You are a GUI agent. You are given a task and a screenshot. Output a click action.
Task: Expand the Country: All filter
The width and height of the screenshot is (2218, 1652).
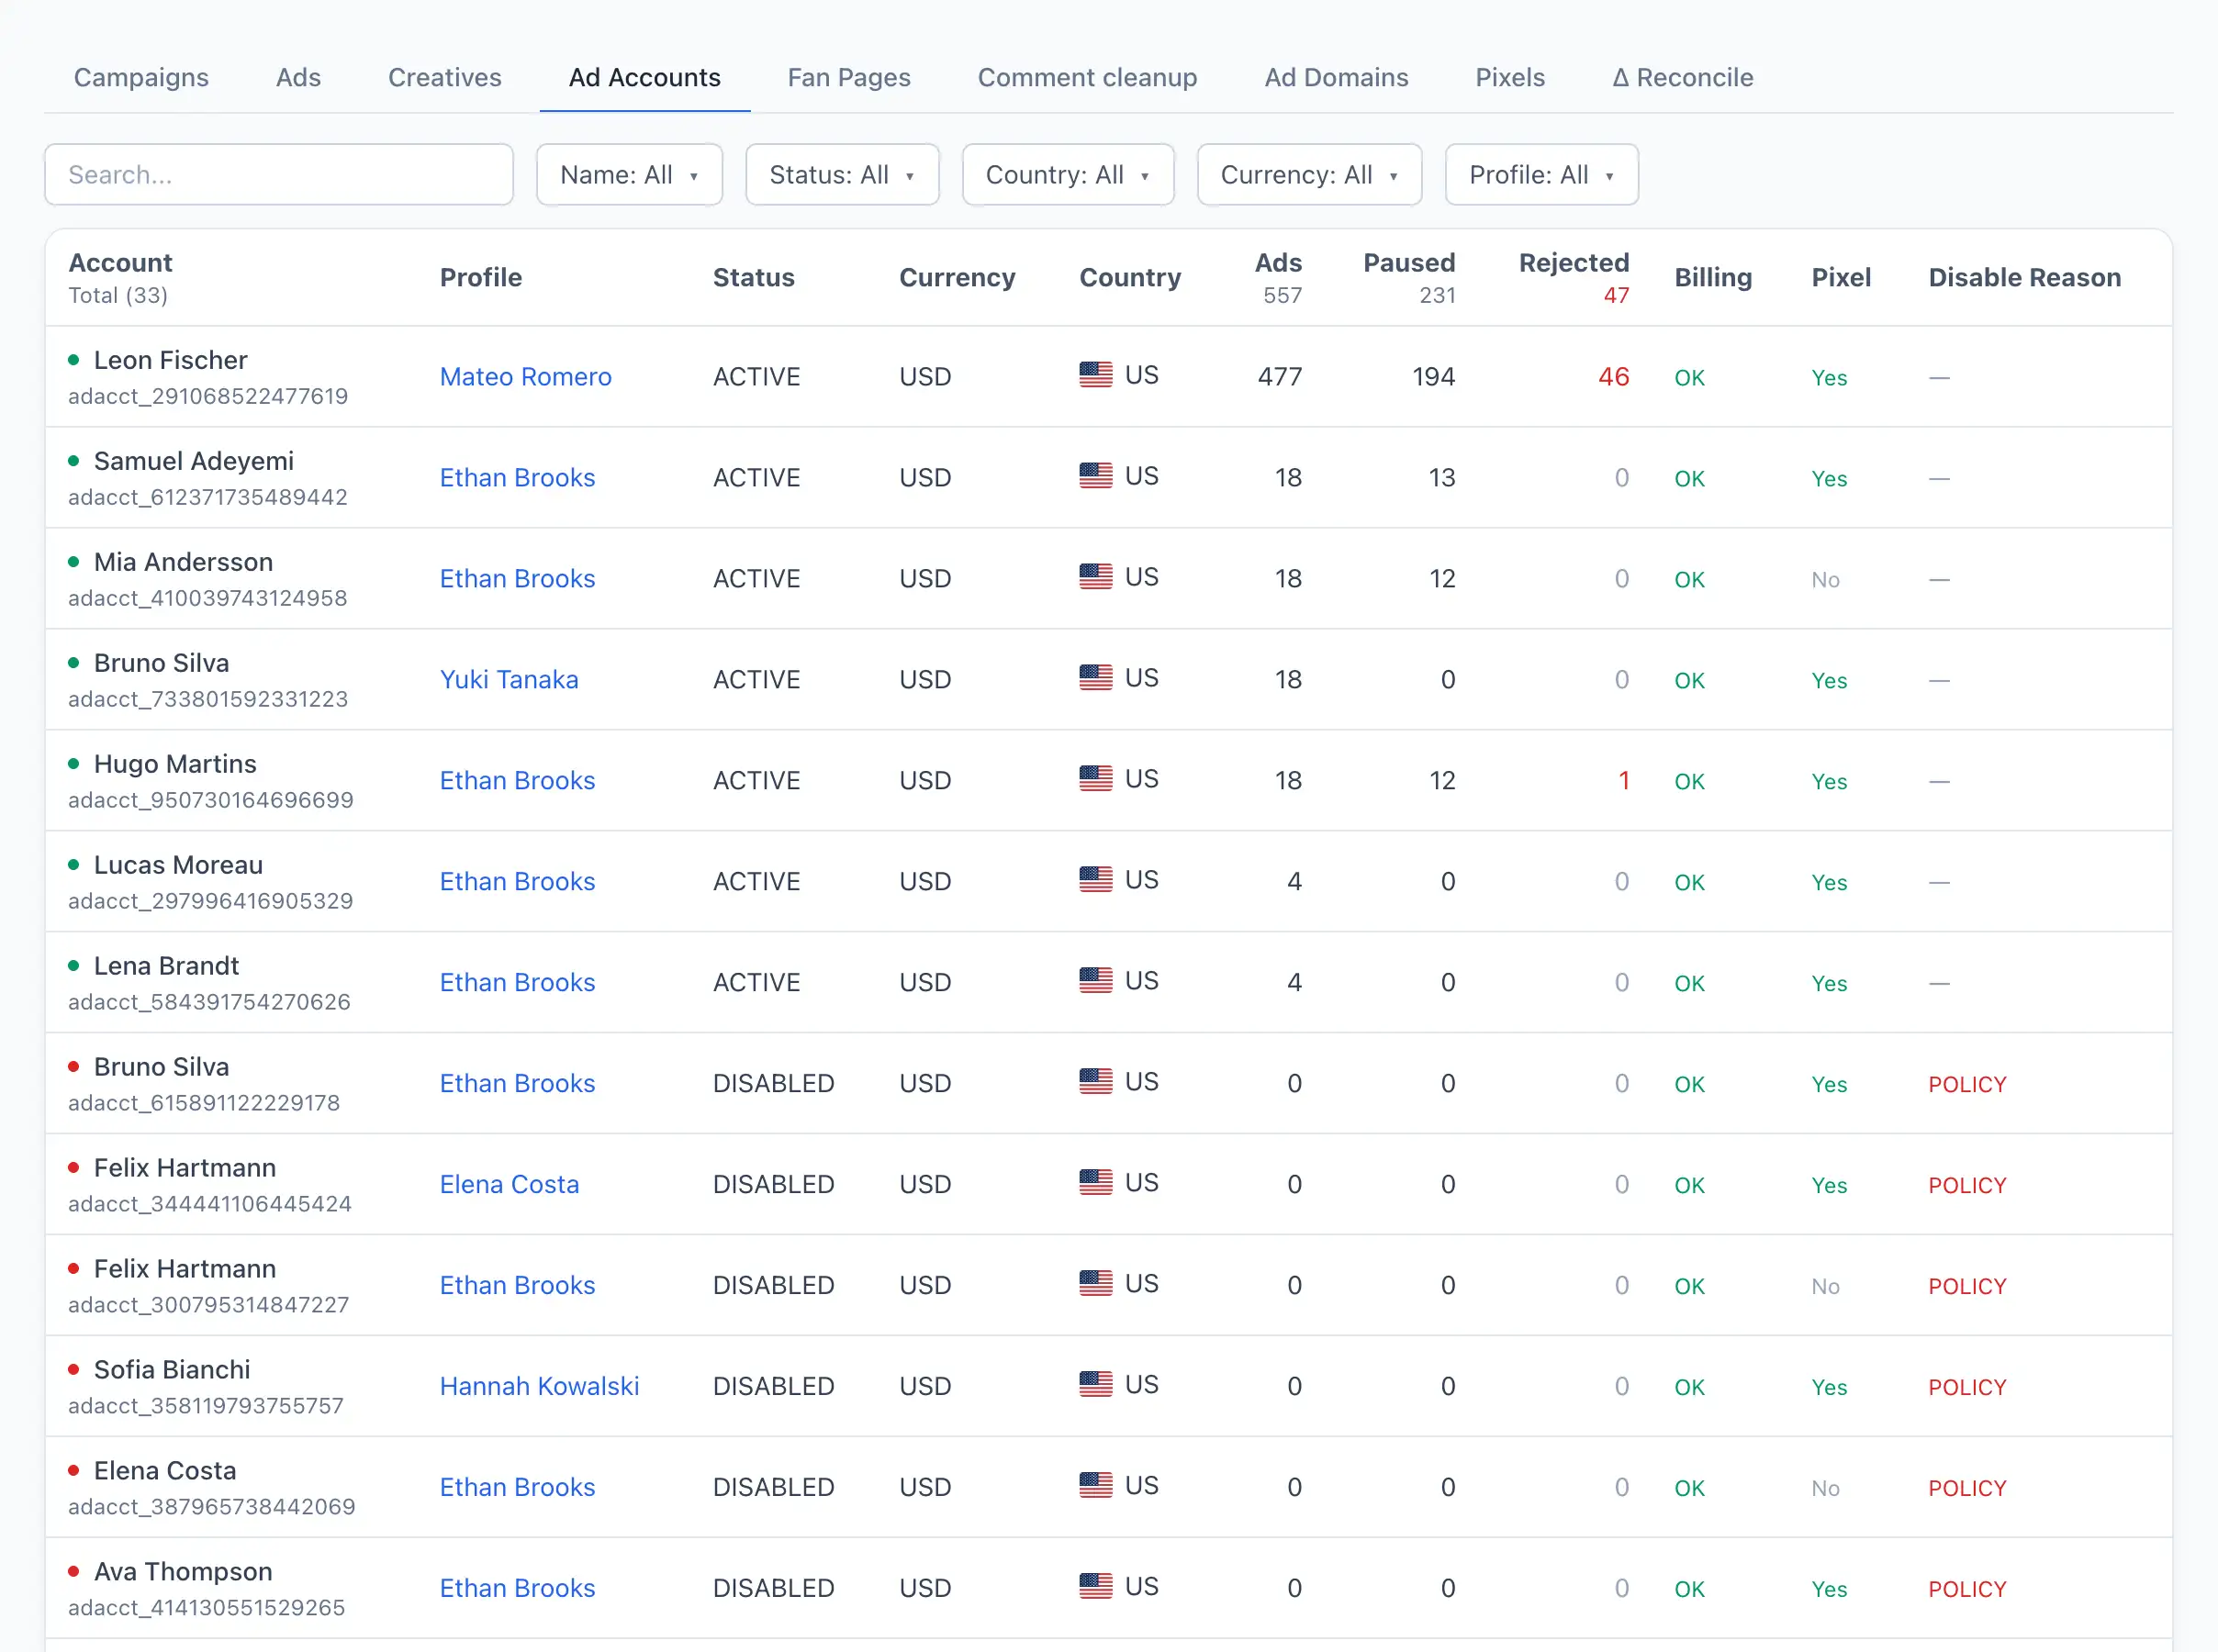click(1067, 175)
